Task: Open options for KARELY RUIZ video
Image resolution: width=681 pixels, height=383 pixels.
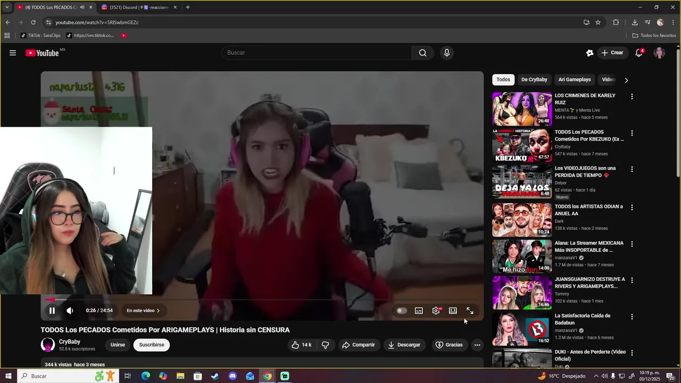Action: click(x=632, y=97)
